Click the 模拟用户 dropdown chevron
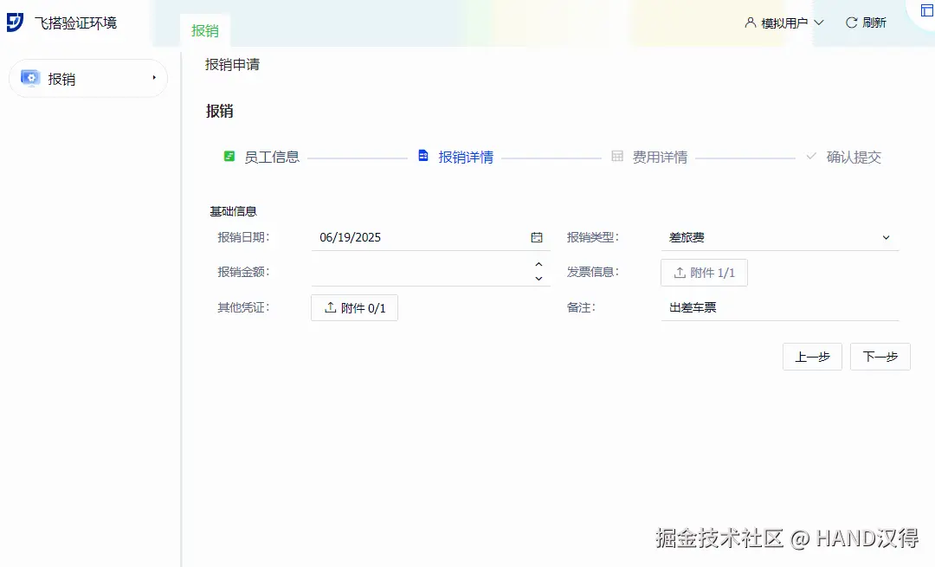Viewport: 935px width, 567px height. [819, 23]
